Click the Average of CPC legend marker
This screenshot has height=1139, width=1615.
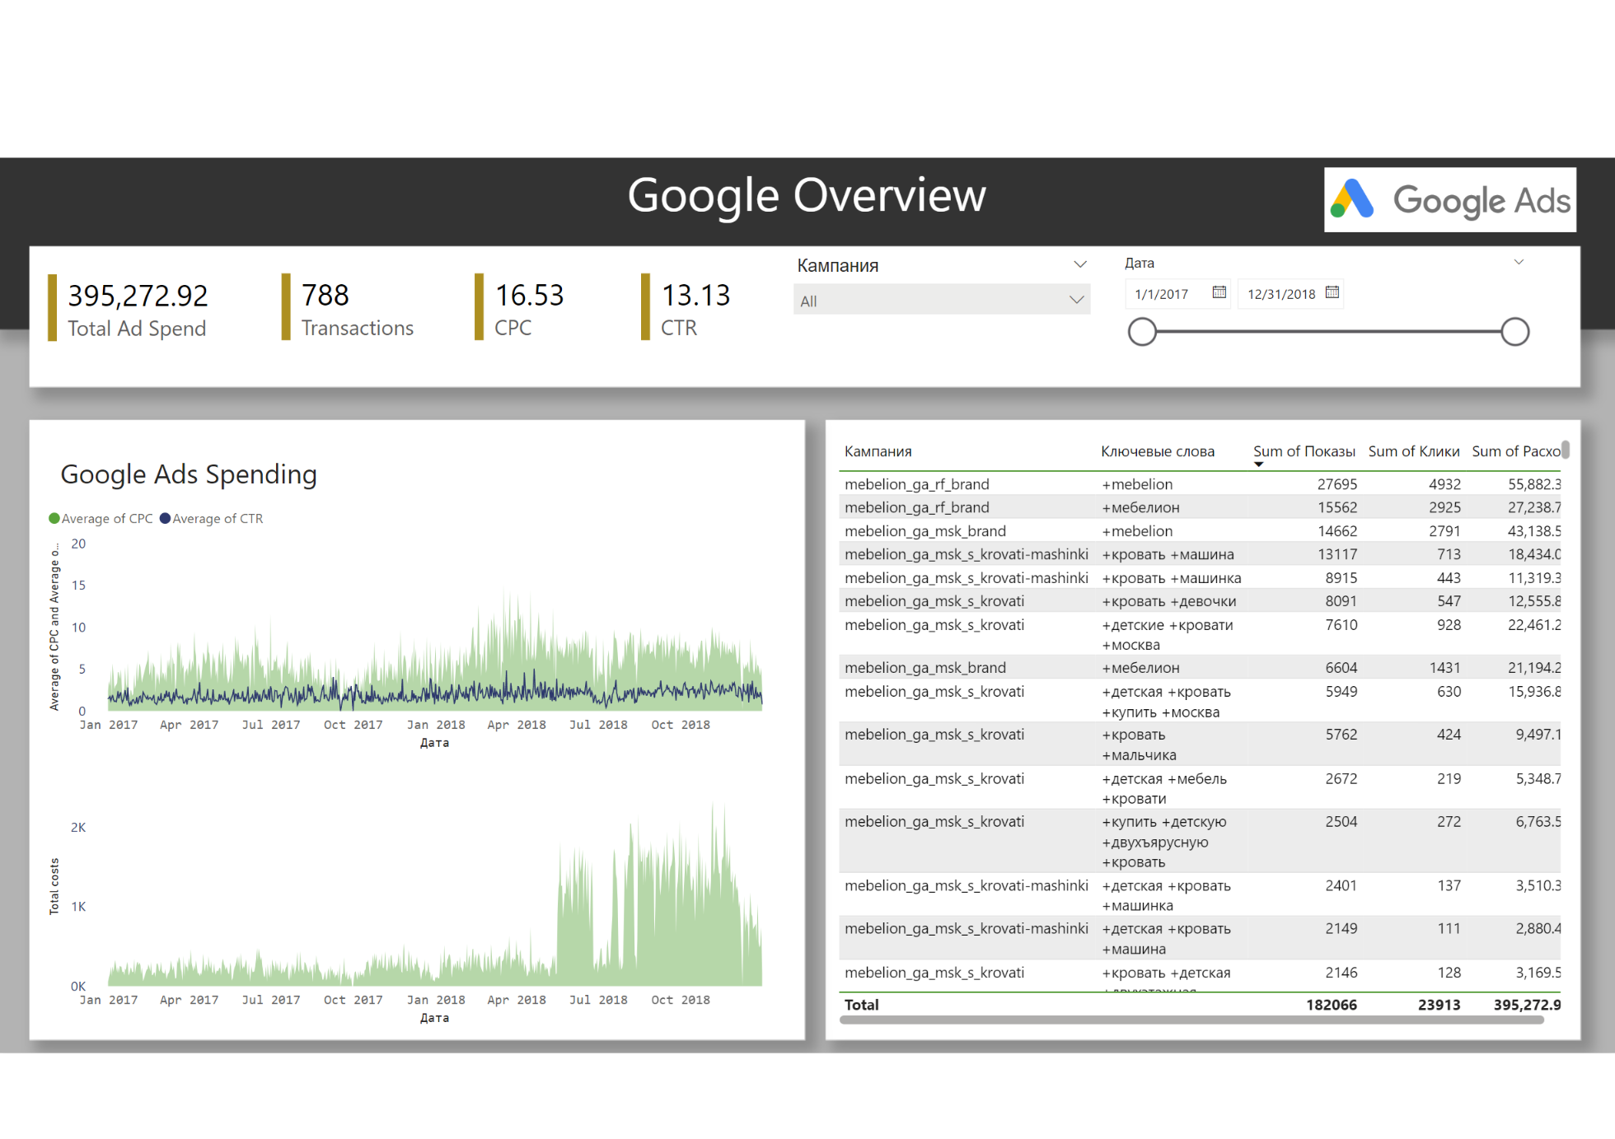coord(54,518)
